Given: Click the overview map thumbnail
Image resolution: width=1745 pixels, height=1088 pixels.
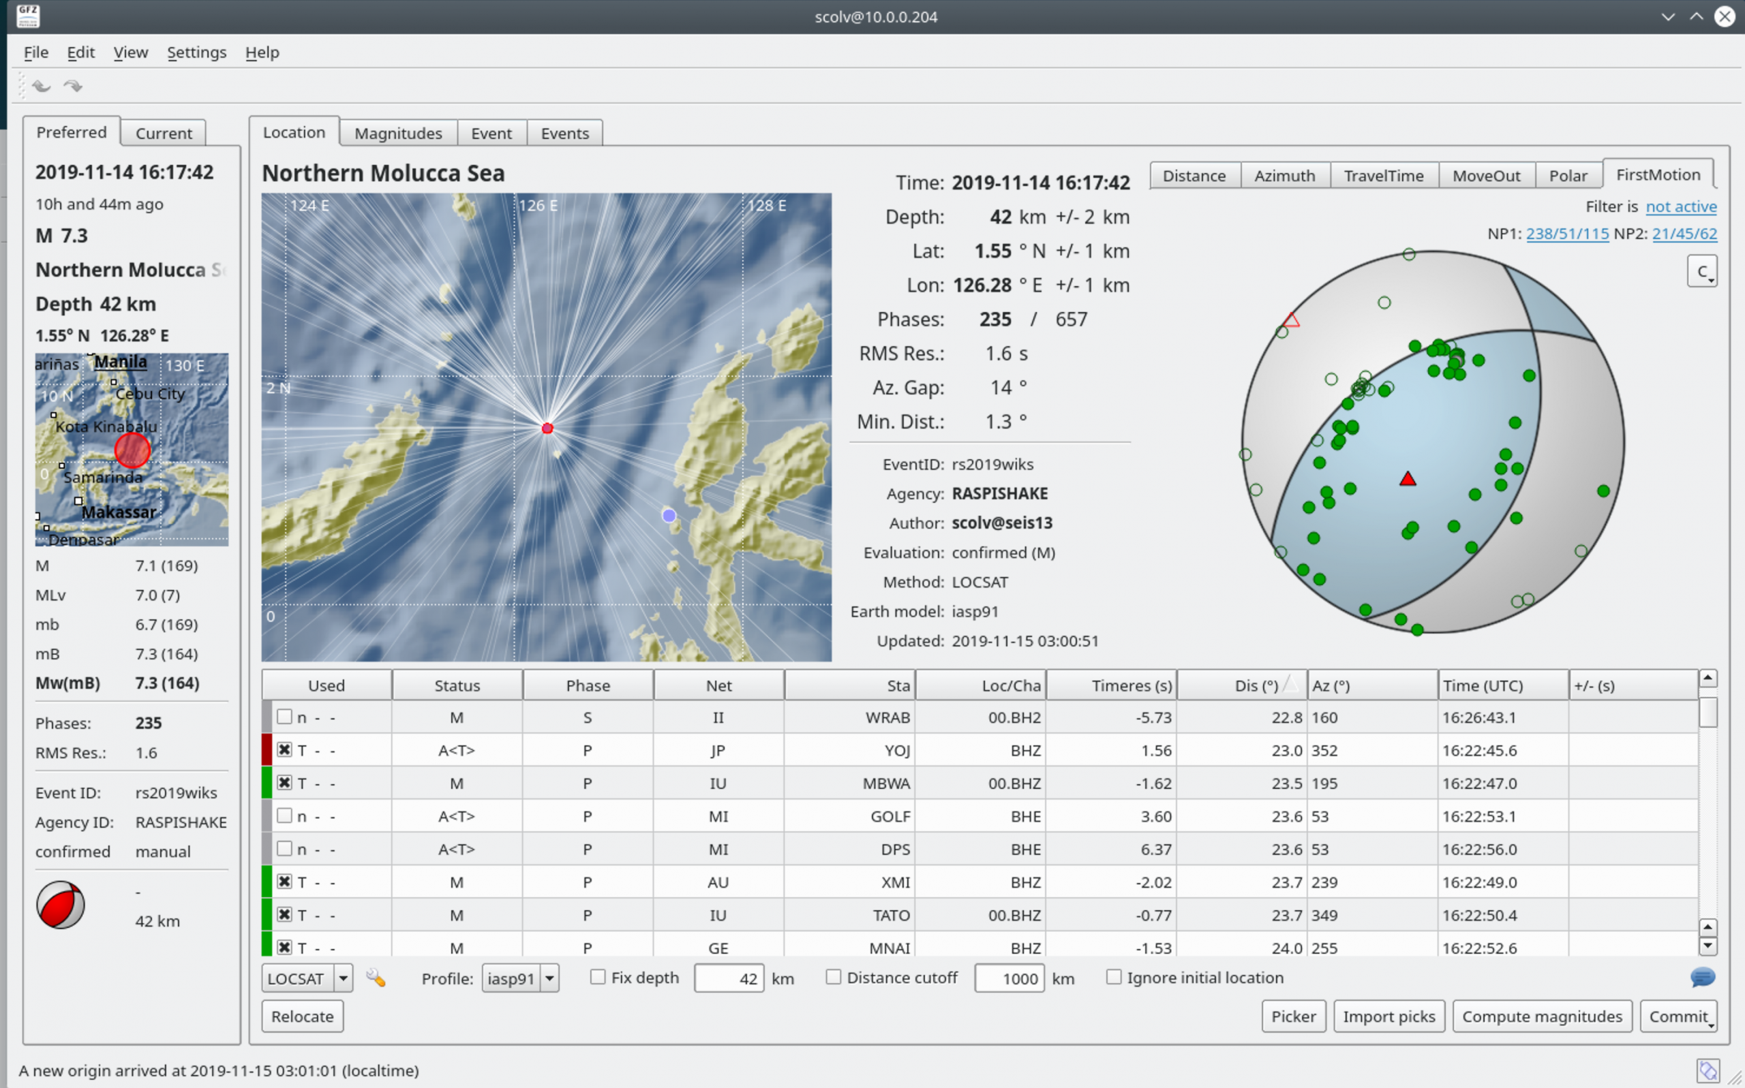Looking at the screenshot, I should 132,449.
